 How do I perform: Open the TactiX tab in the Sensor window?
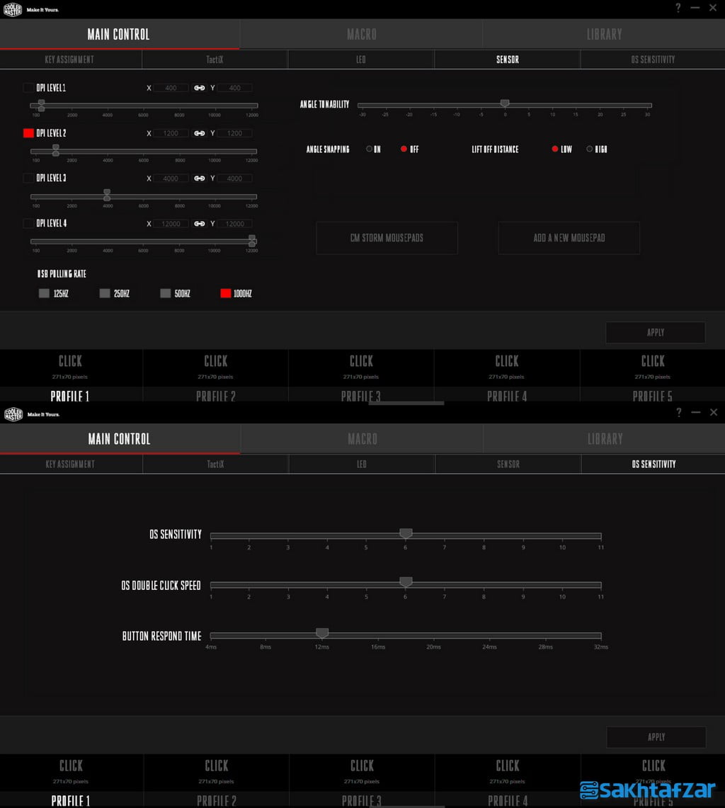[215, 59]
